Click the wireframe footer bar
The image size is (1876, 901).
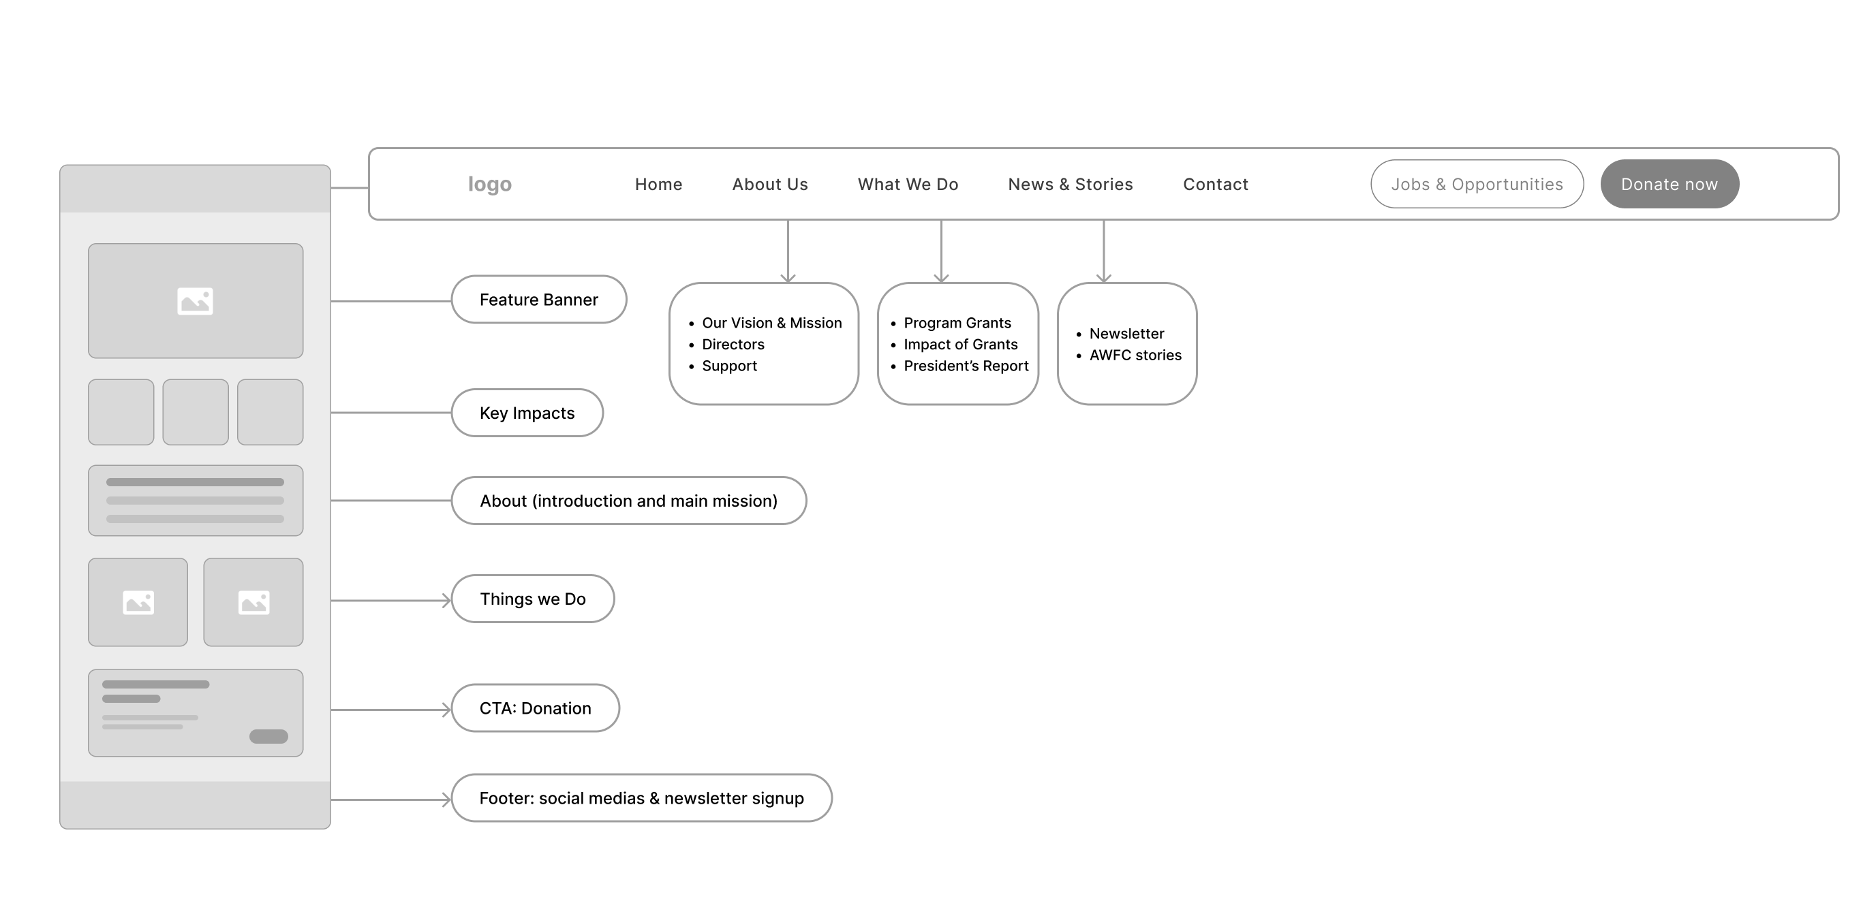point(195,805)
